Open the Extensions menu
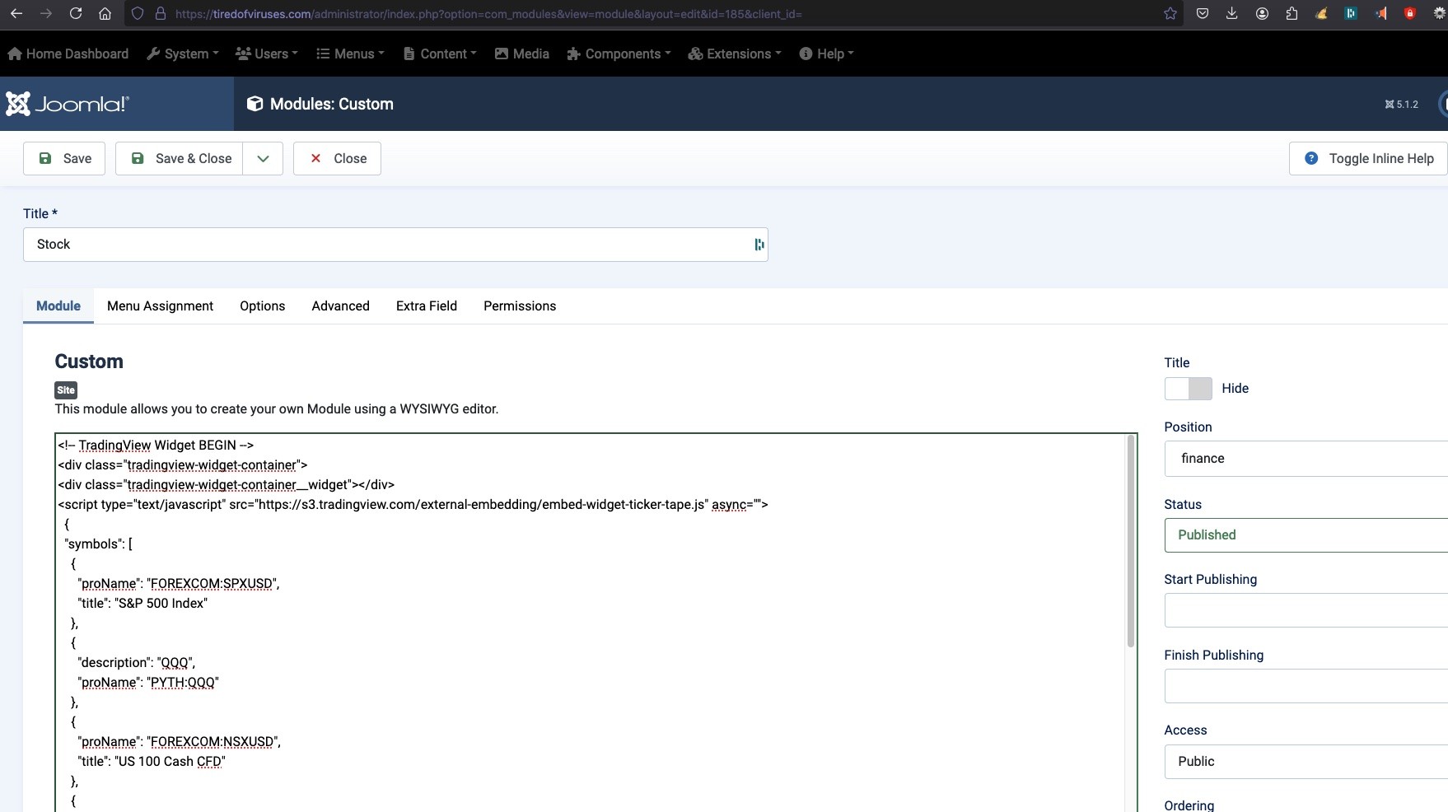Screen dimensions: 1448x812 pos(735,54)
